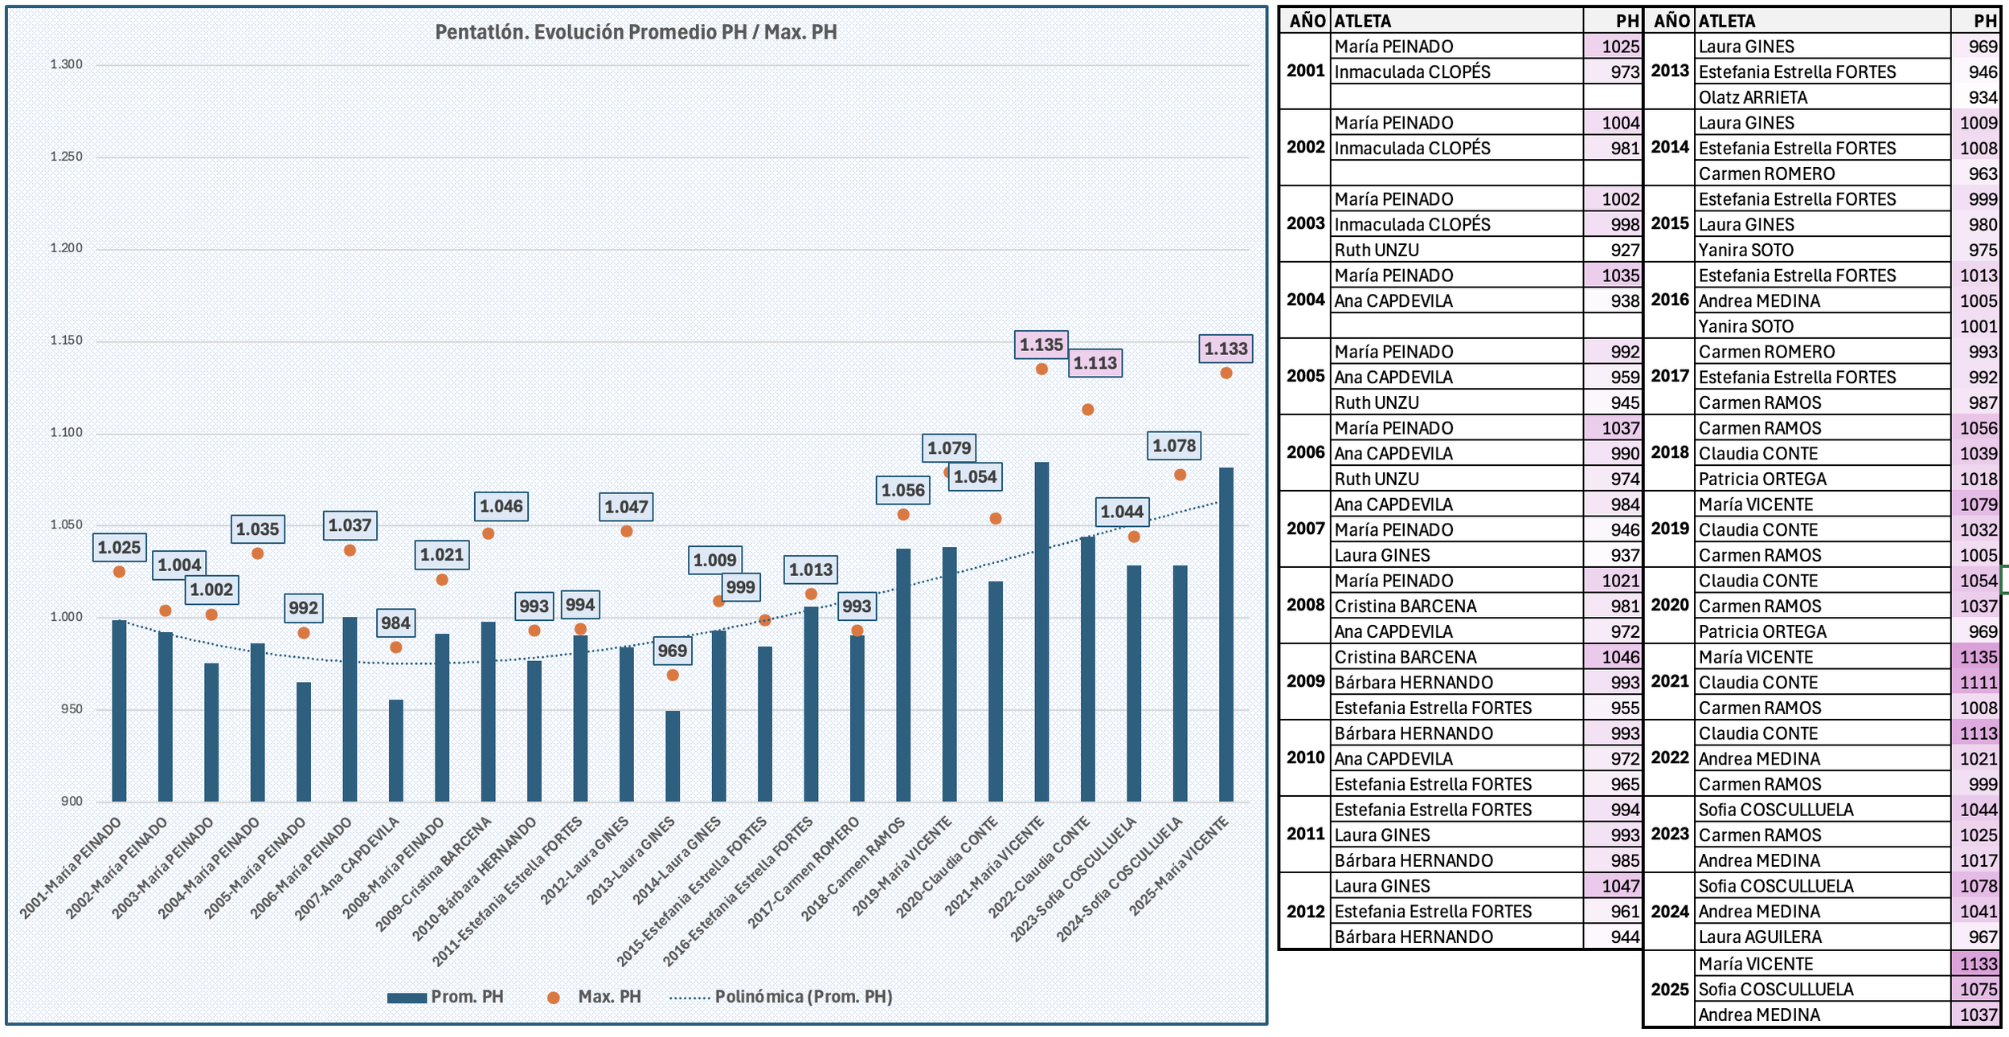Select cell with PH value 1135

tap(1977, 657)
